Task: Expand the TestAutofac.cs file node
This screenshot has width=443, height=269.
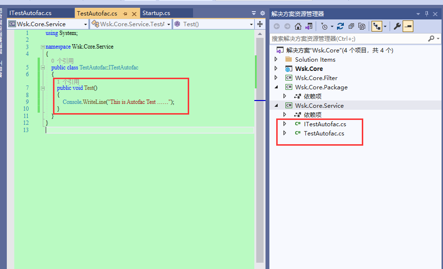Action: (285, 133)
